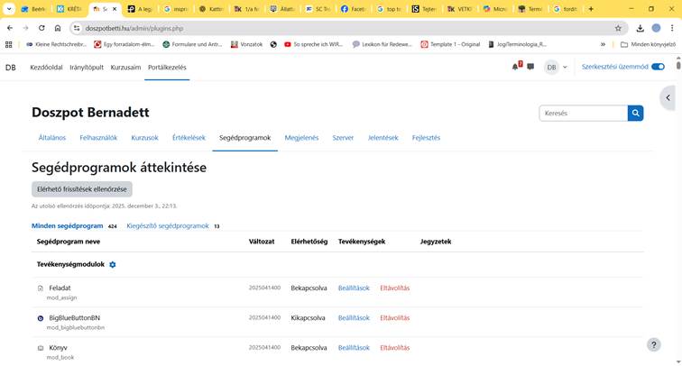Click the Kikapcsolva status of BigBlueButtonBN
The width and height of the screenshot is (682, 366).
pyautogui.click(x=308, y=318)
